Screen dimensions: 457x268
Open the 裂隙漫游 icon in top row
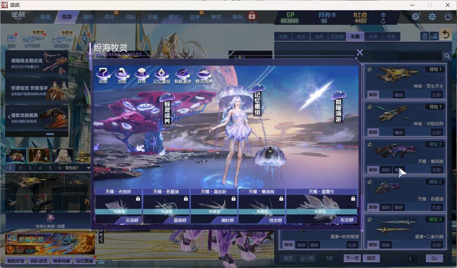point(183,75)
